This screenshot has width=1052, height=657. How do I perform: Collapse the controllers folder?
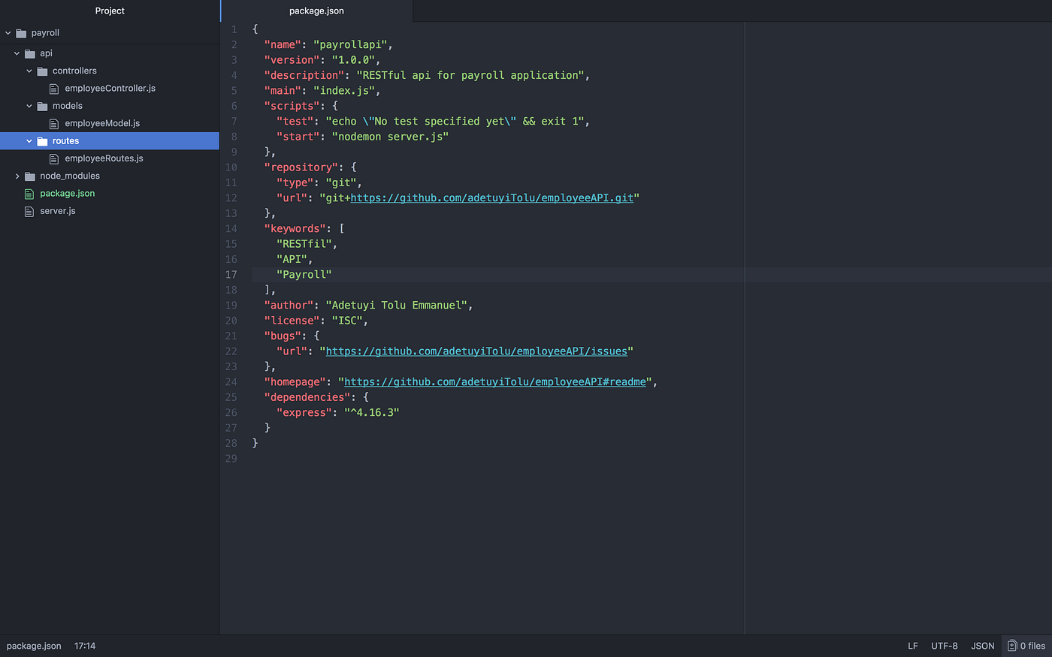click(30, 71)
